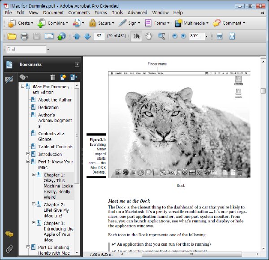The width and height of the screenshot is (269, 260).
Task: Click the zoom value field showing 80%
Action: (197, 36)
